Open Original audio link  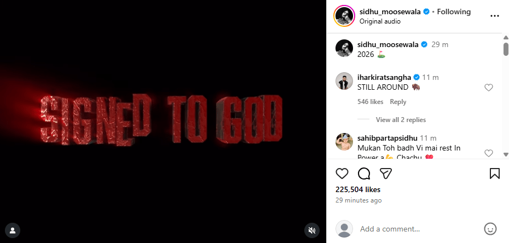380,21
